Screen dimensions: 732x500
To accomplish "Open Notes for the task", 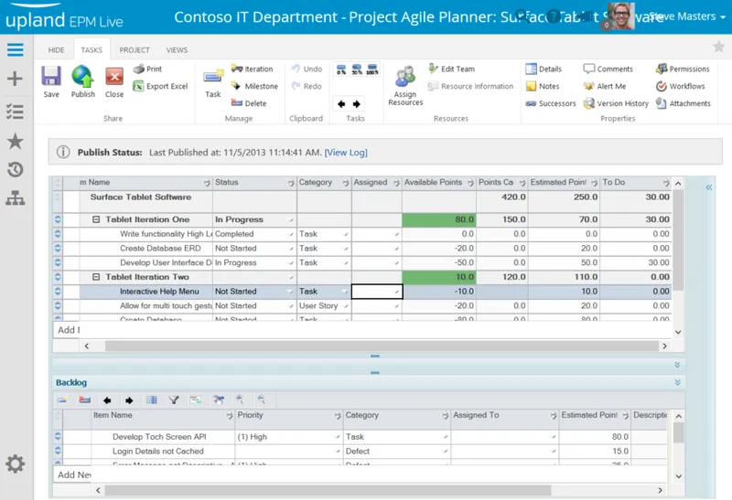I will pyautogui.click(x=542, y=86).
